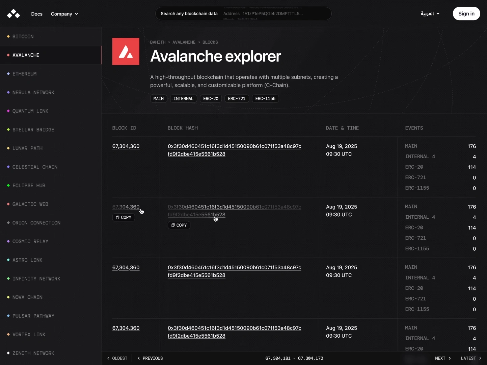This screenshot has height=365, width=487.
Task: Click the Sign in button
Action: point(466,14)
